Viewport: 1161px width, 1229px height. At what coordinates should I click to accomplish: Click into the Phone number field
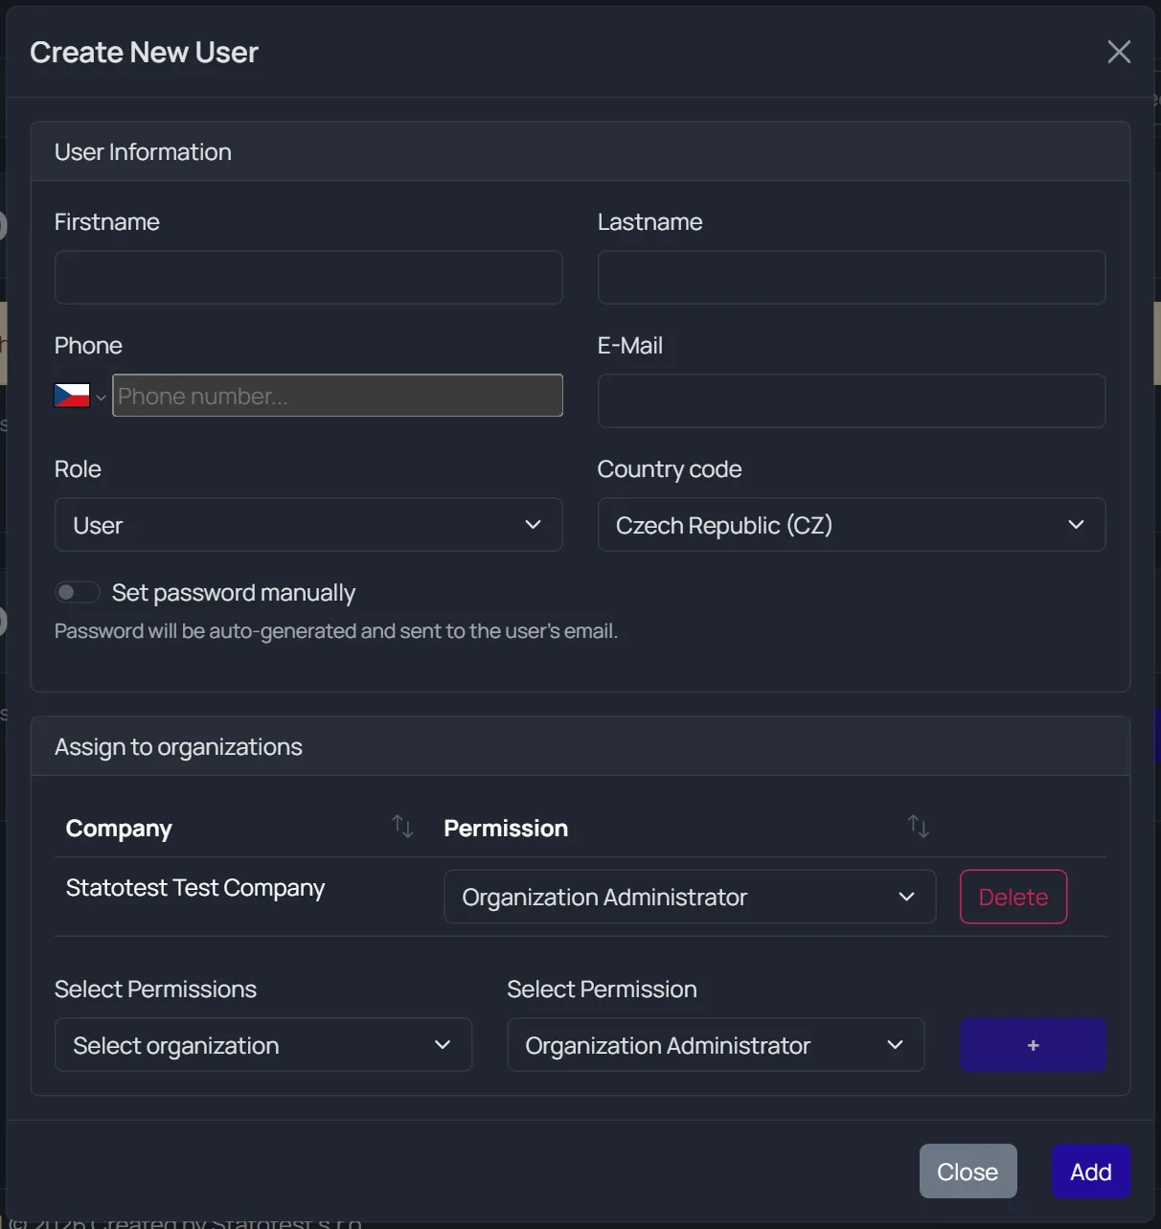tap(337, 396)
